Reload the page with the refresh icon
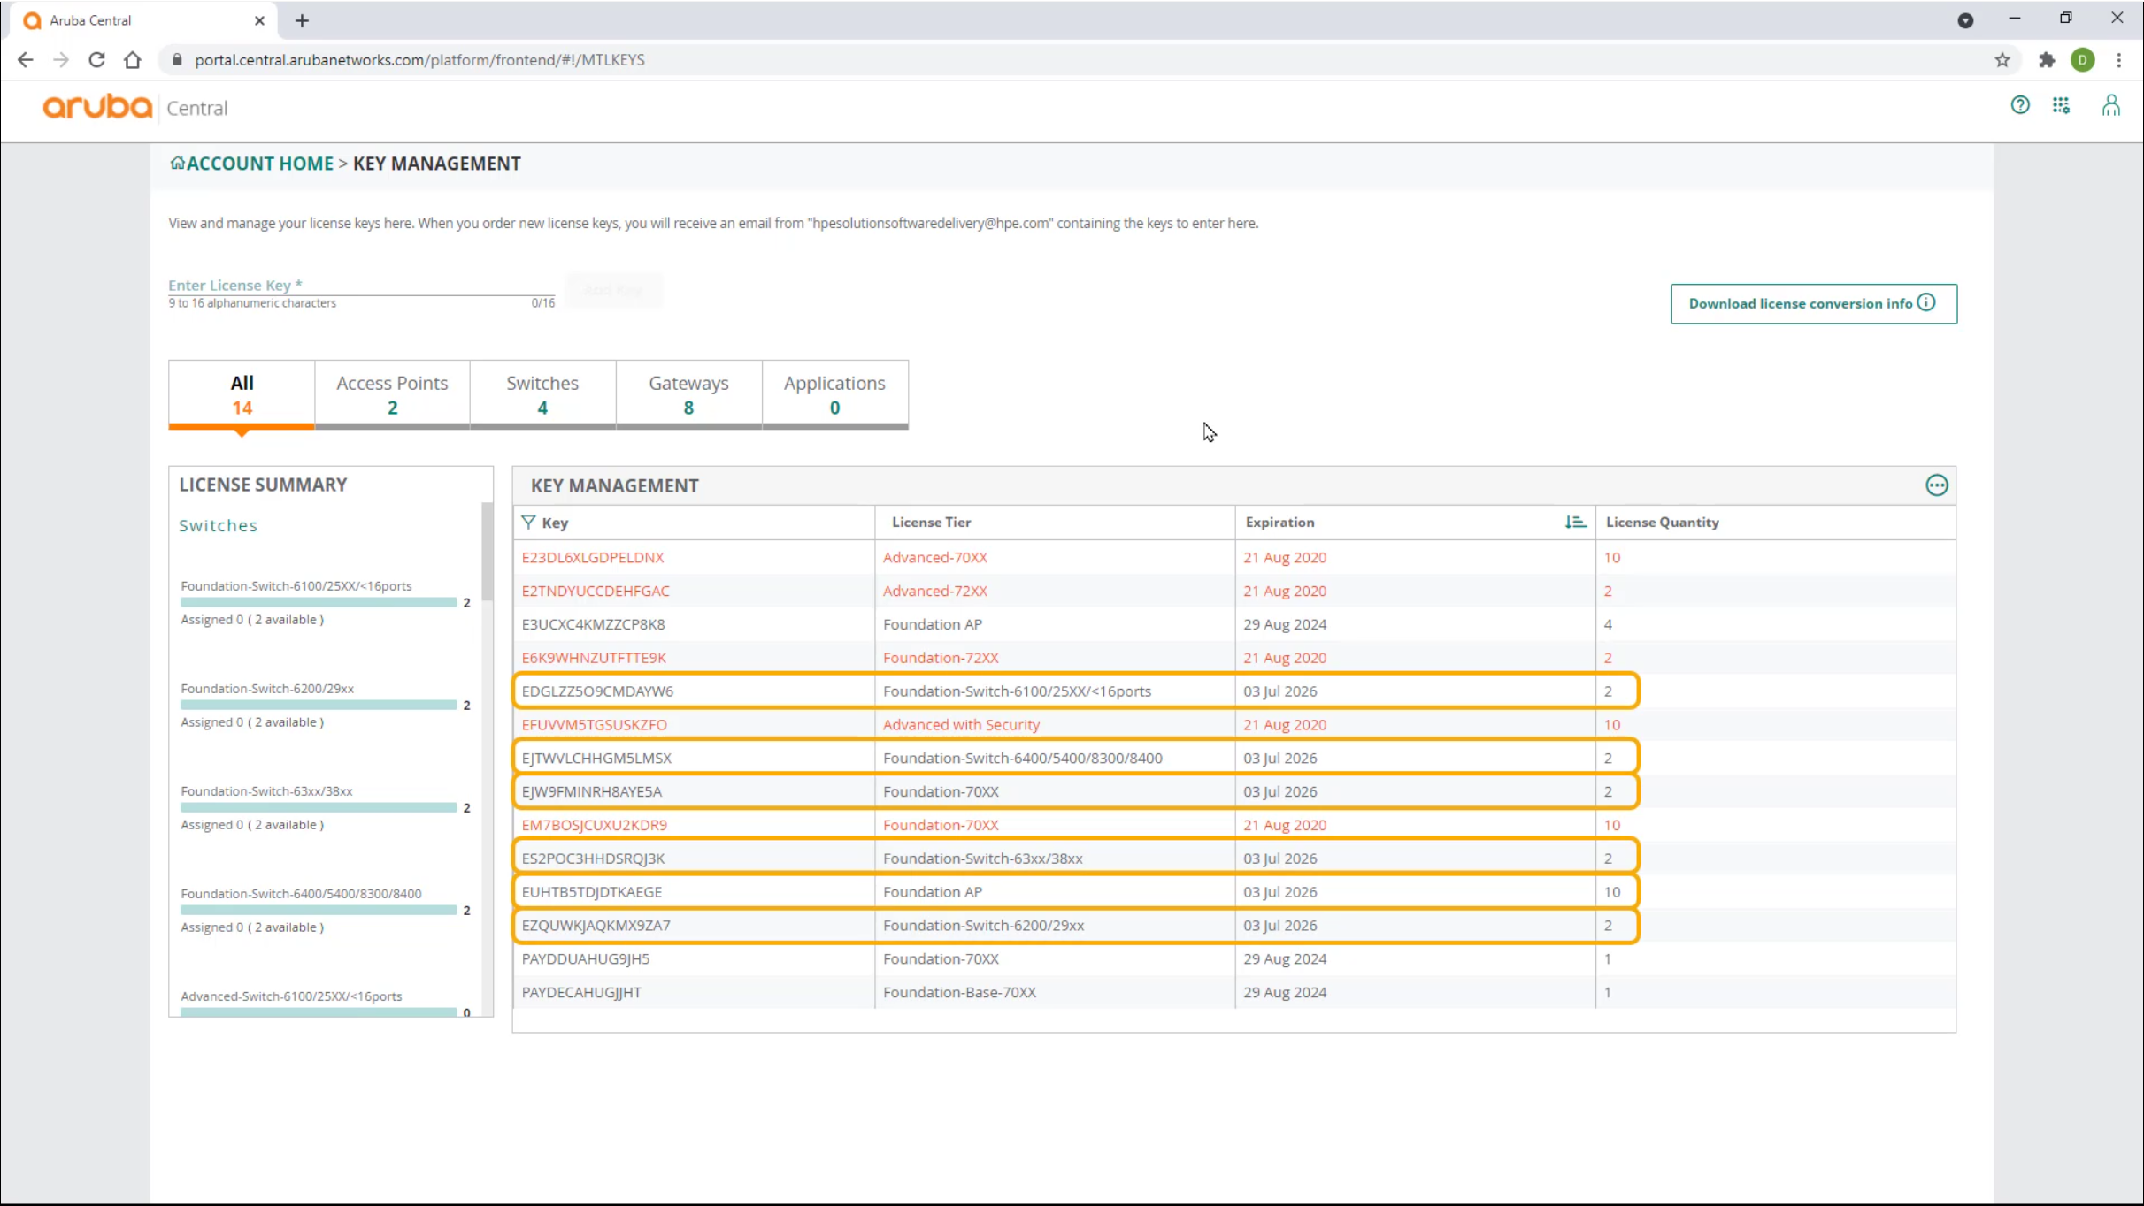 pos(97,59)
